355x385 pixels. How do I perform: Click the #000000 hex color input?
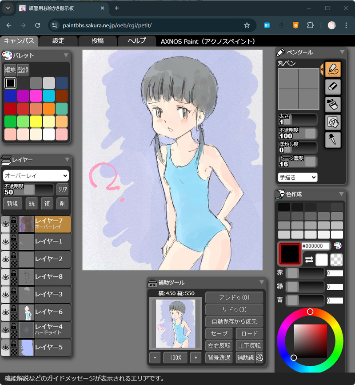[316, 246]
